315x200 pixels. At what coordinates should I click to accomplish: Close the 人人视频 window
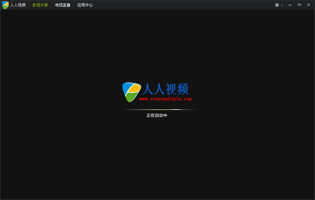tap(309, 5)
